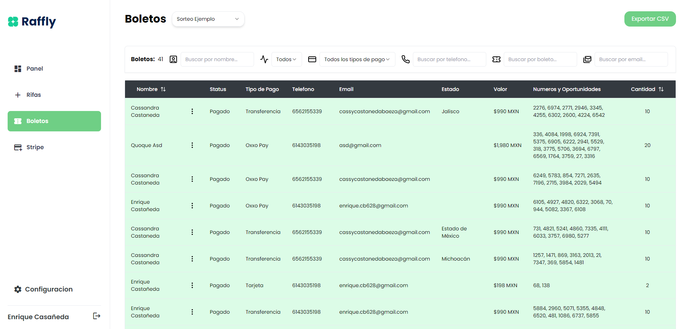688x329 pixels.
Task: Click the phone icon in filter bar
Action: [x=406, y=59]
